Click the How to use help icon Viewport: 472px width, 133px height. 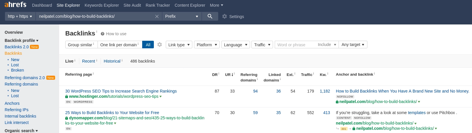point(103,34)
